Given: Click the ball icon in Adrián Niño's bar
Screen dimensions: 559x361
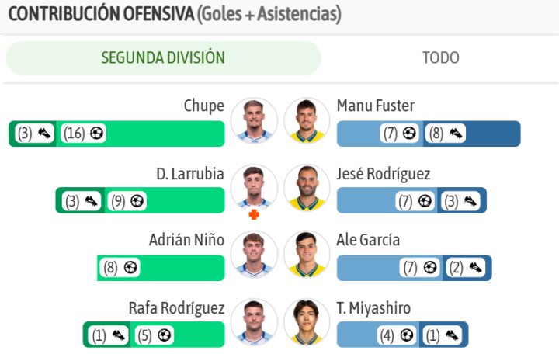Looking at the screenshot, I should (x=130, y=268).
